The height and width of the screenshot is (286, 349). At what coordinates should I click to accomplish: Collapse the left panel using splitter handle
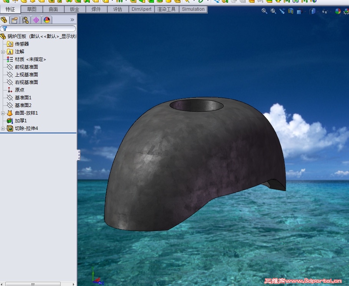click(x=79, y=155)
